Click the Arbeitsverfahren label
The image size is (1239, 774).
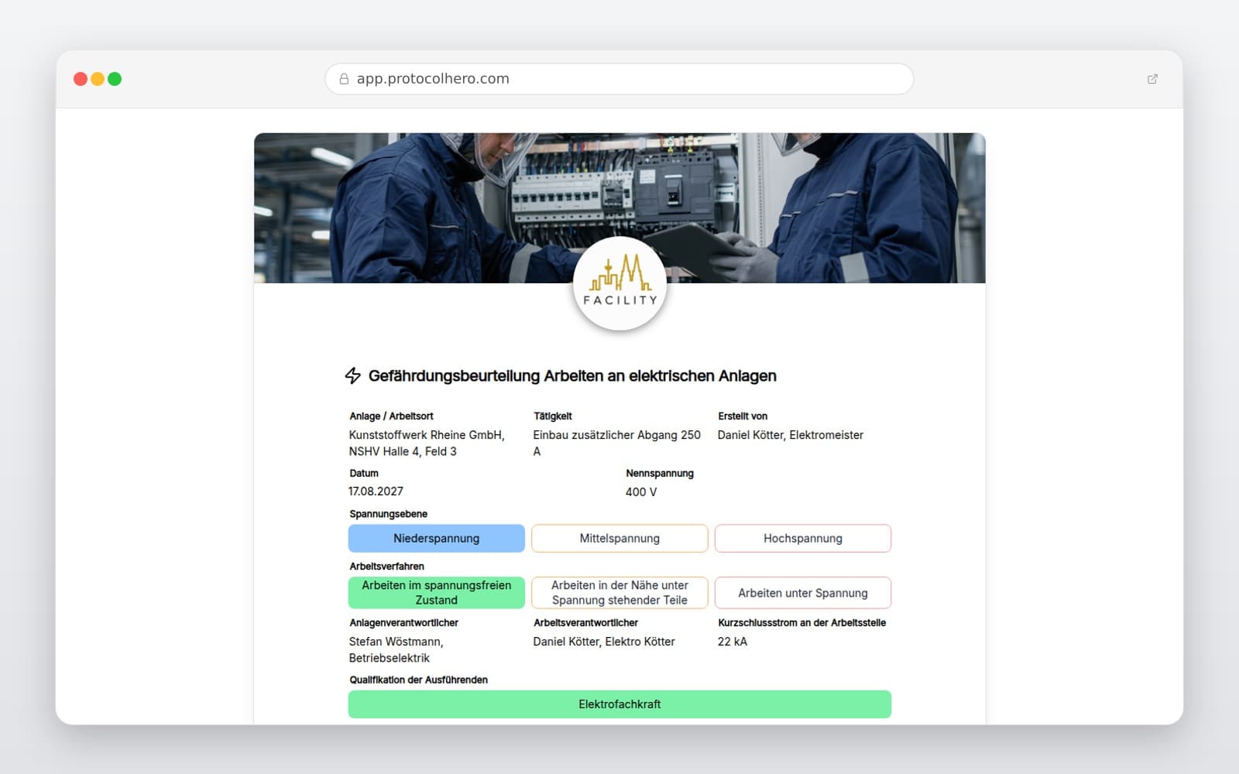387,567
